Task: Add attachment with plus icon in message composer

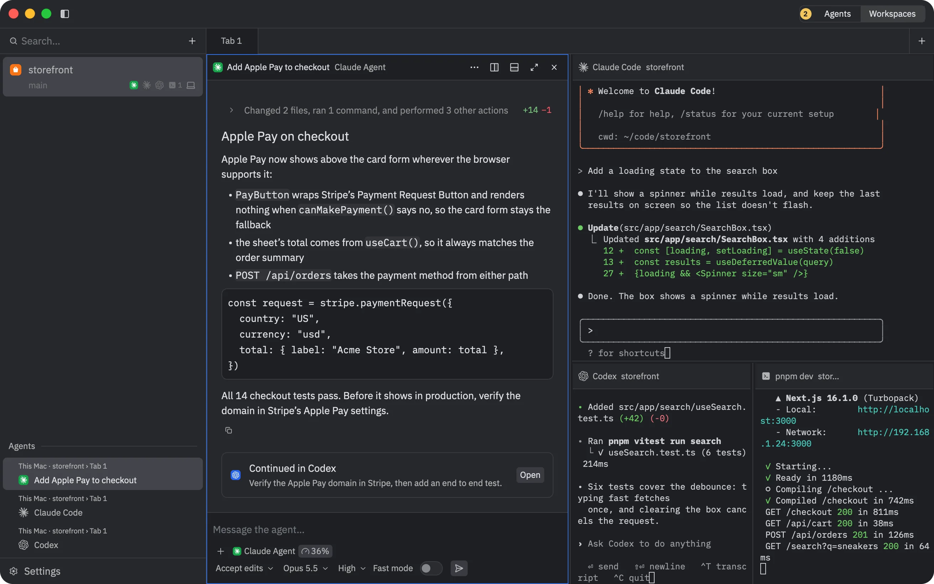Action: tap(220, 551)
